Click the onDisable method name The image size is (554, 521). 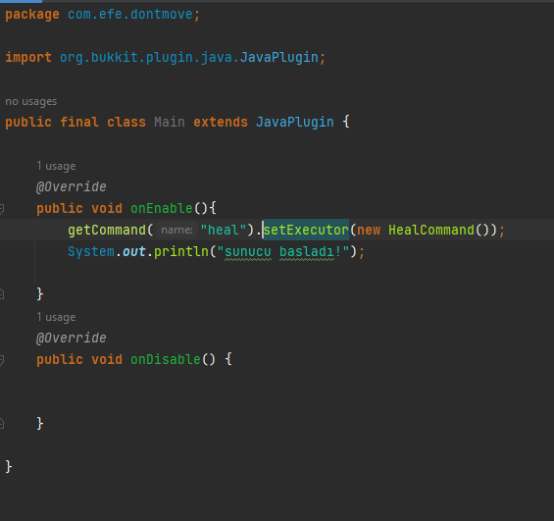166,360
